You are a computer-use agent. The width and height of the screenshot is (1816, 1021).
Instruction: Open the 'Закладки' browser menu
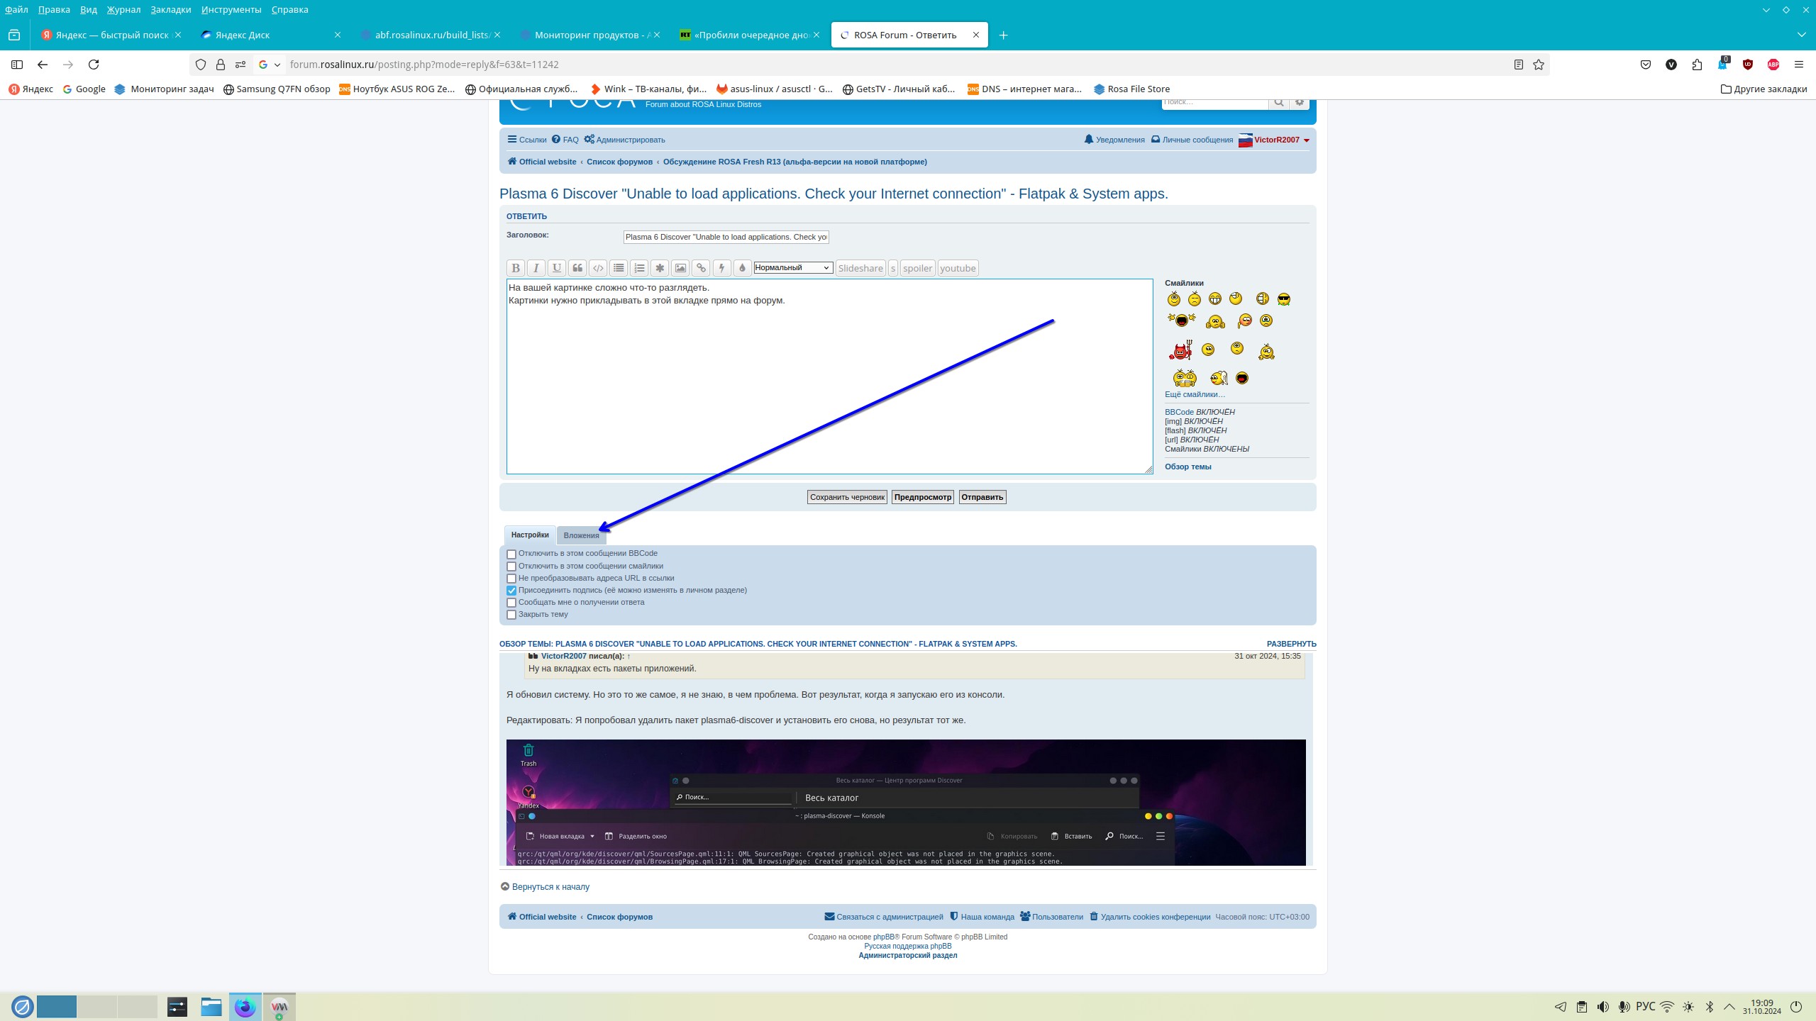pos(170,9)
